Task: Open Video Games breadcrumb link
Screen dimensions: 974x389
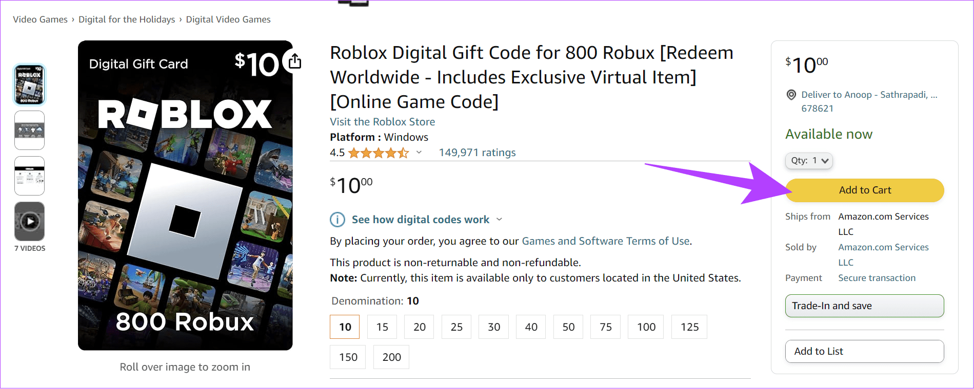Action: [40, 19]
